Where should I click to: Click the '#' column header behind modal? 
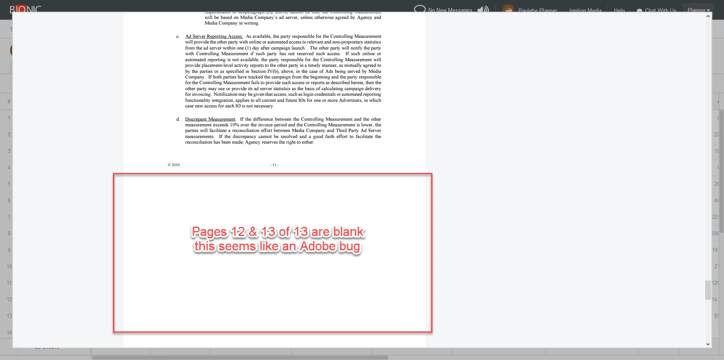(x=9, y=101)
